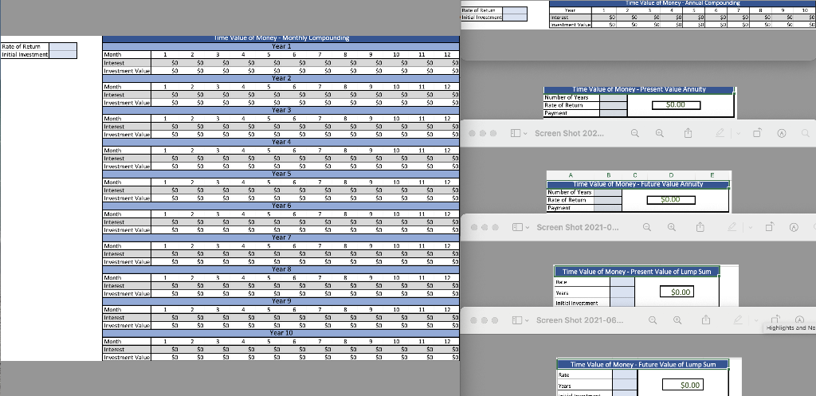Click 'Time Value of Money - Present Value of Lump Sum' banner
The width and height of the screenshot is (816, 396).
point(637,272)
